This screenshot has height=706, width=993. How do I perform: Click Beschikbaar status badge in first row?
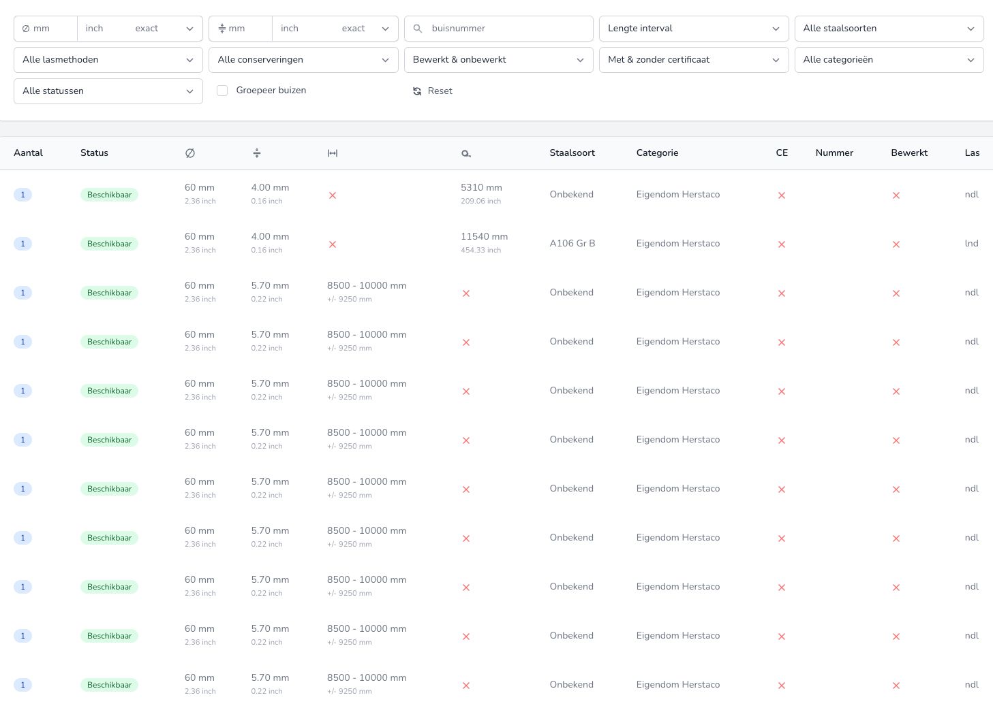[x=109, y=195]
